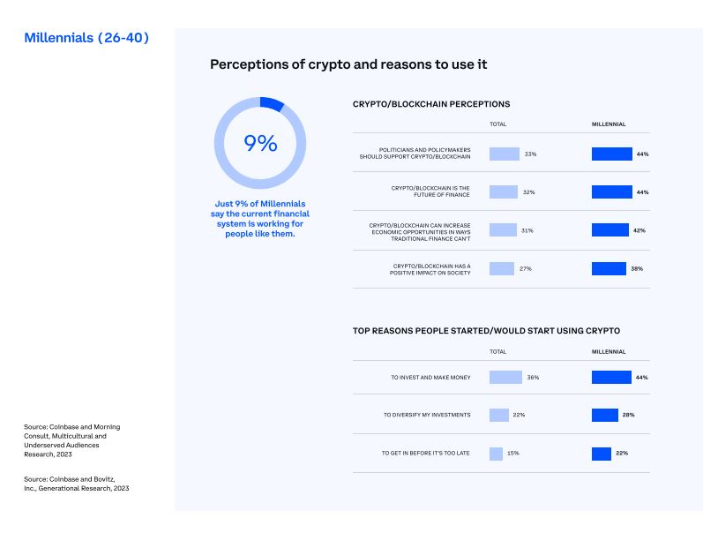Viewport: 703px width, 533px height.
Task: Click the page title about crypto perceptions
Action: pos(348,64)
